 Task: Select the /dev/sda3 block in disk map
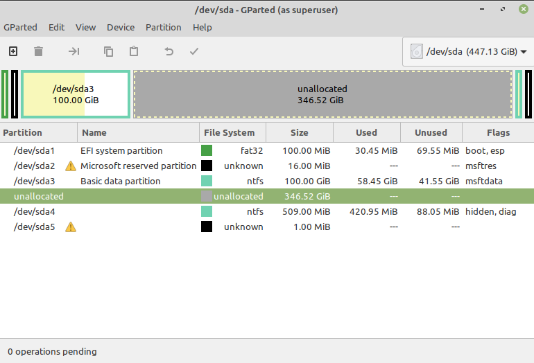click(x=76, y=94)
